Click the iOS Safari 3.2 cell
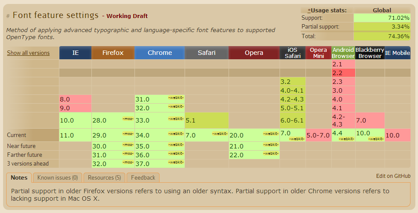The width and height of the screenshot is (418, 213). tap(292, 82)
